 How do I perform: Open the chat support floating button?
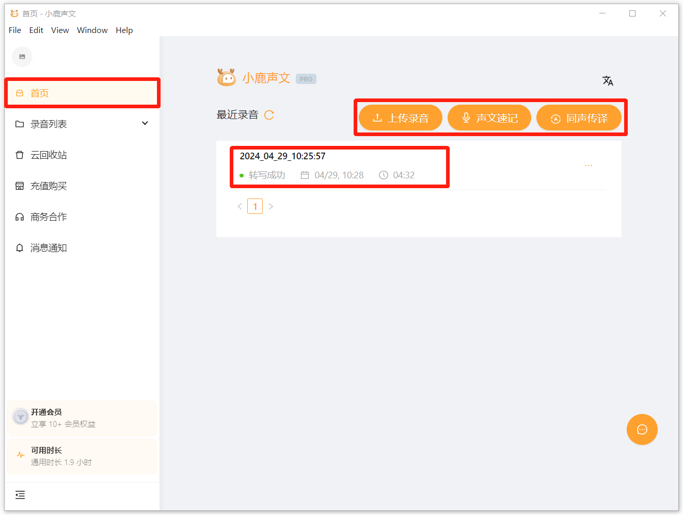642,429
